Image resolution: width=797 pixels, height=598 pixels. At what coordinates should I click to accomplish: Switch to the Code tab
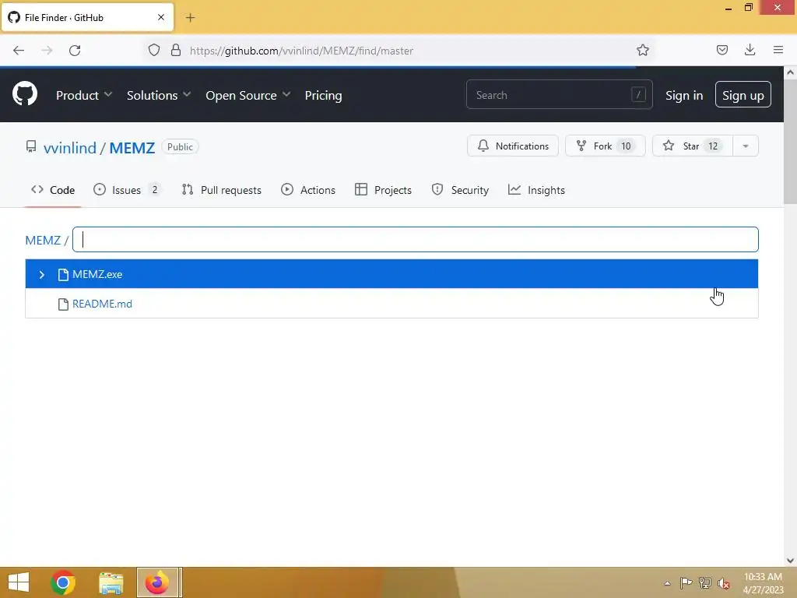click(53, 190)
